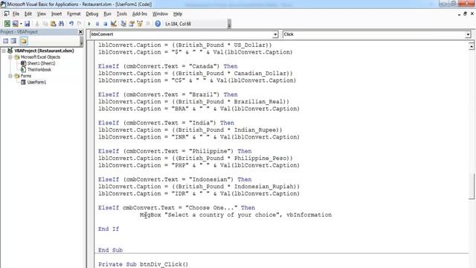
Task: Toggle Design Mode icon
Action: (x=114, y=24)
